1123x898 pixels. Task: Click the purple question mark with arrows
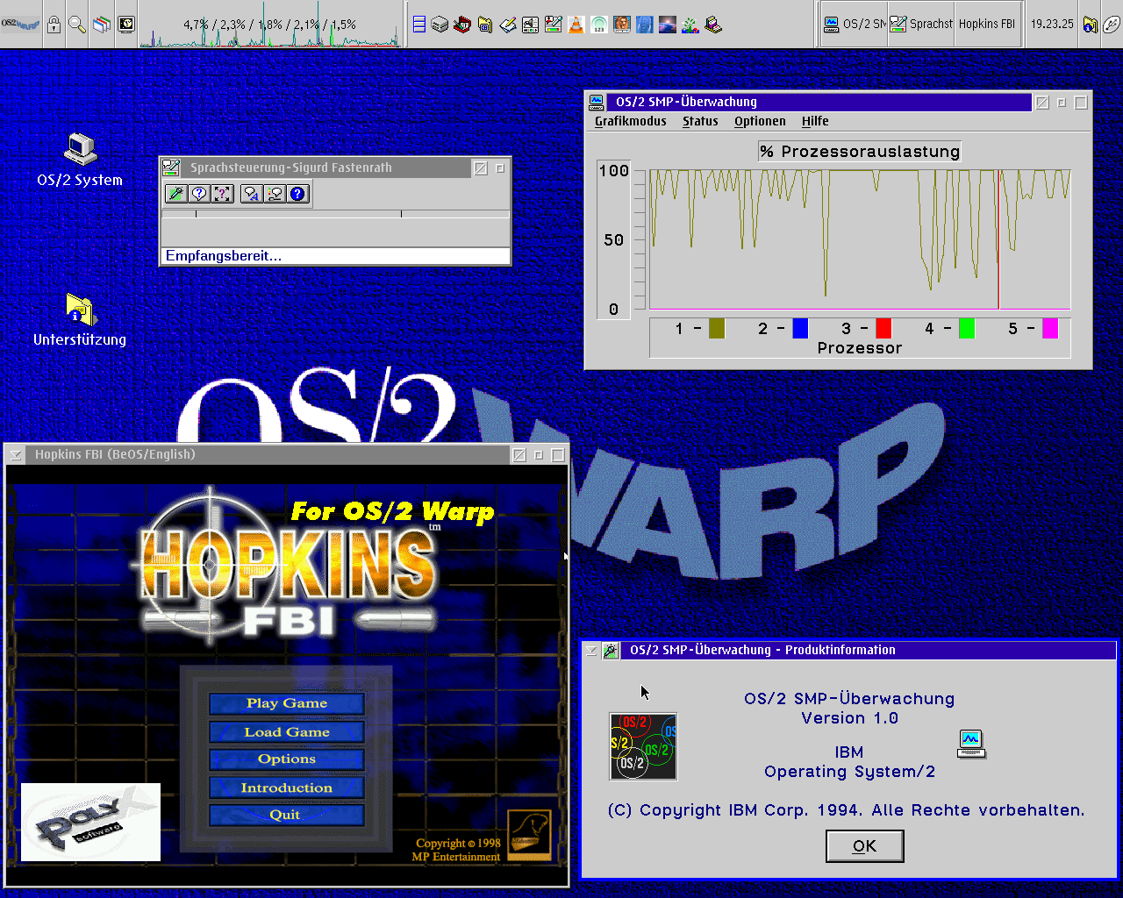223,194
